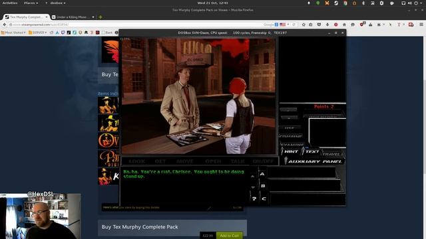This screenshot has height=239, width=426.
Task: Click Add to Cart button
Action: [229, 236]
